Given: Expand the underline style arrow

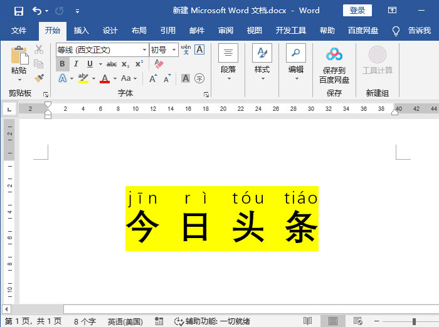Looking at the screenshot, I should click(x=100, y=64).
